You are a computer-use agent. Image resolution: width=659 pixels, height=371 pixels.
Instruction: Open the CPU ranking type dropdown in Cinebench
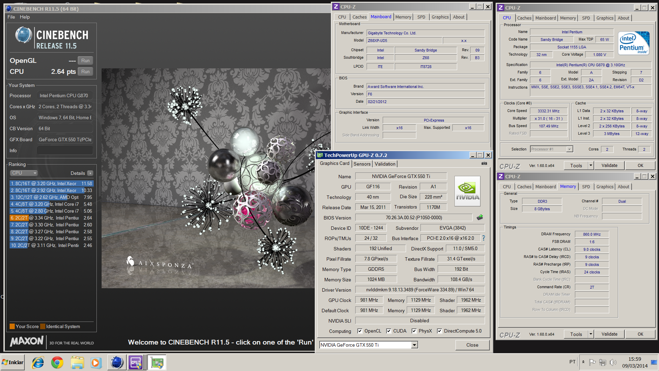[24, 173]
